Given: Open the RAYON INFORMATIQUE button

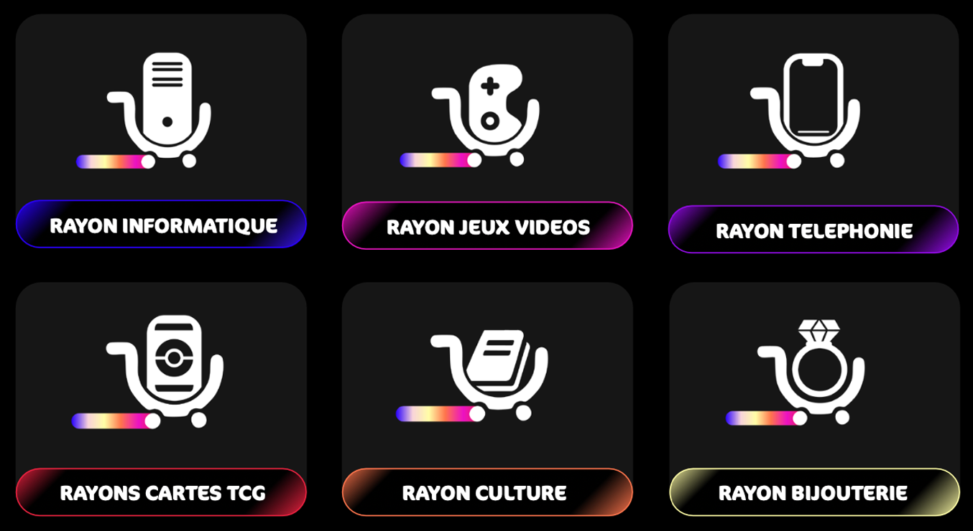Looking at the screenshot, I should [162, 225].
